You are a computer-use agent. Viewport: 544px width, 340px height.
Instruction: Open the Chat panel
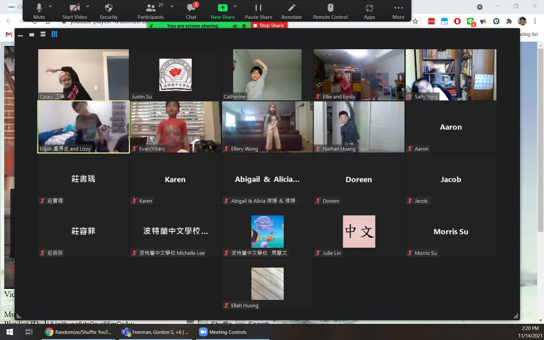coord(191,8)
